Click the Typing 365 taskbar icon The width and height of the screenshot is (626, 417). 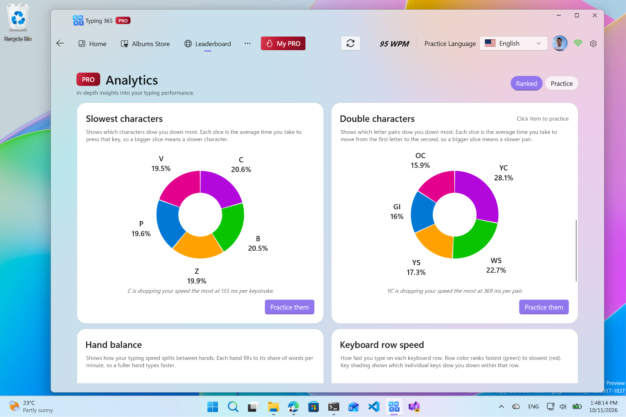(x=394, y=406)
